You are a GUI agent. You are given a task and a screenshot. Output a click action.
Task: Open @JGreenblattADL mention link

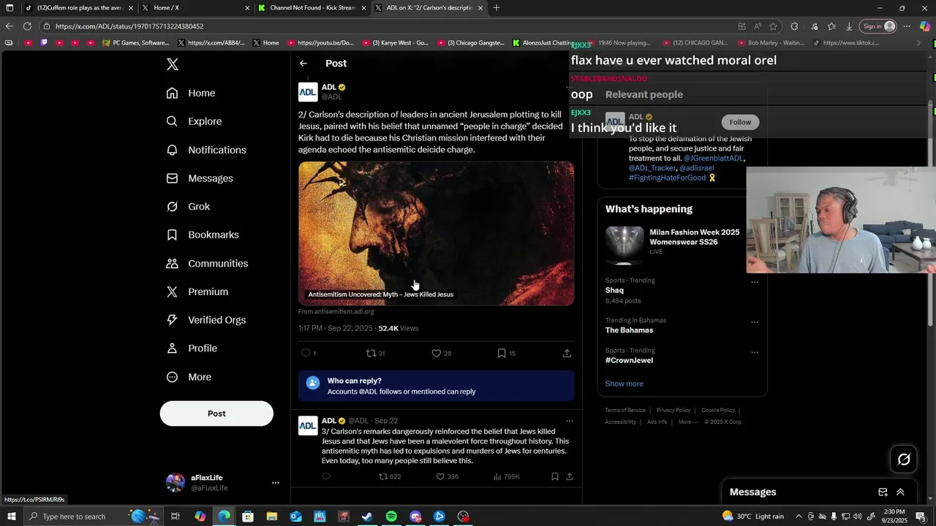coord(714,159)
